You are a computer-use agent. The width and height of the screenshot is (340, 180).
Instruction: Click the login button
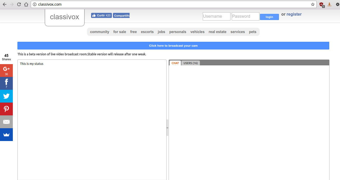click(269, 17)
